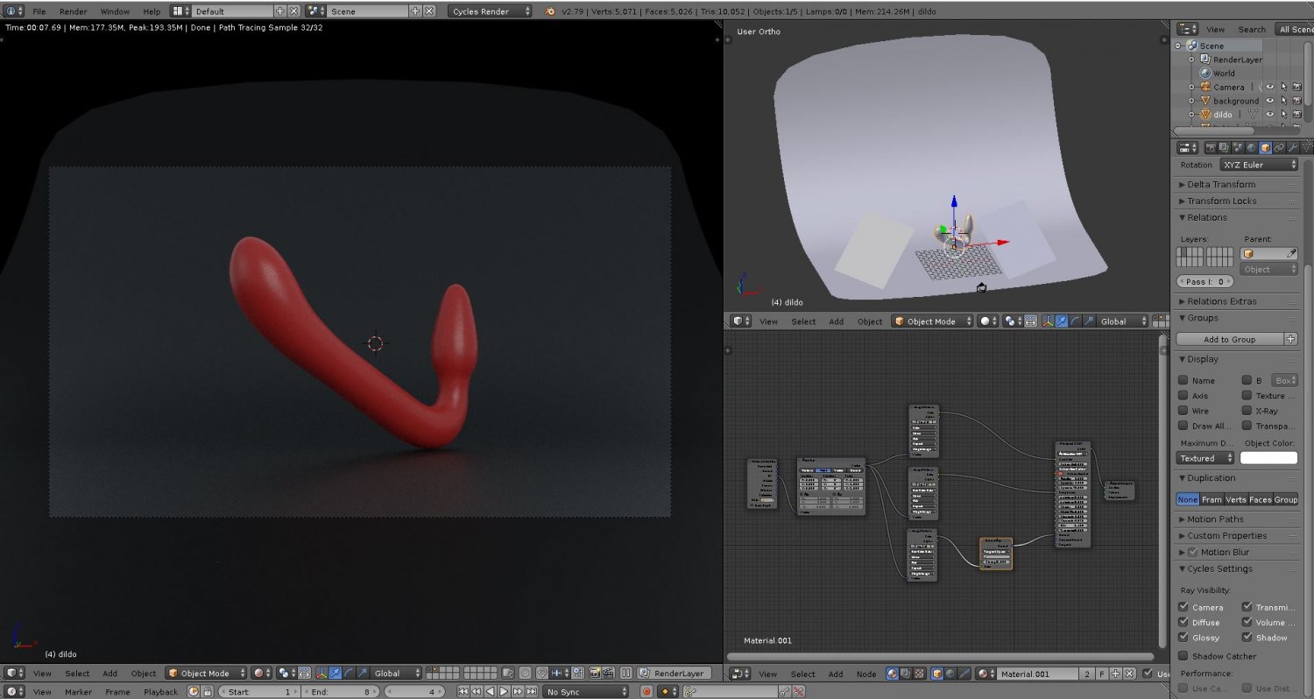The width and height of the screenshot is (1314, 699).
Task: Enable the Shadow Catcher checkbox
Action: (1183, 656)
